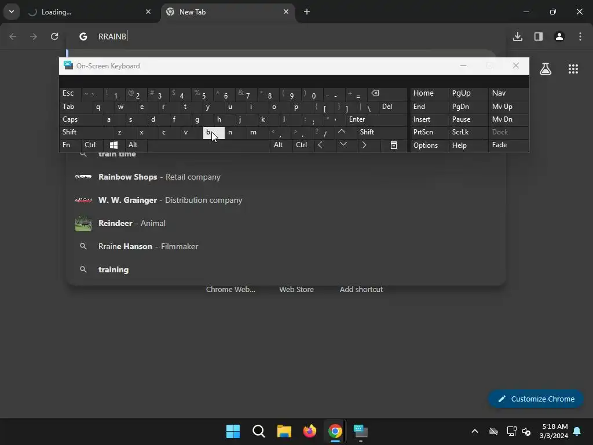Go forward with the forward arrow
Viewport: 593px width, 445px height.
[34, 37]
